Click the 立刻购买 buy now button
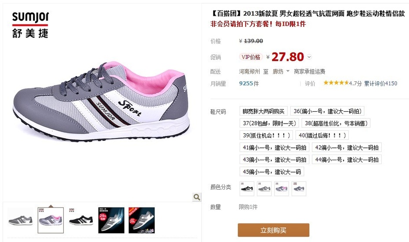The image size is (409, 242). pos(274,230)
